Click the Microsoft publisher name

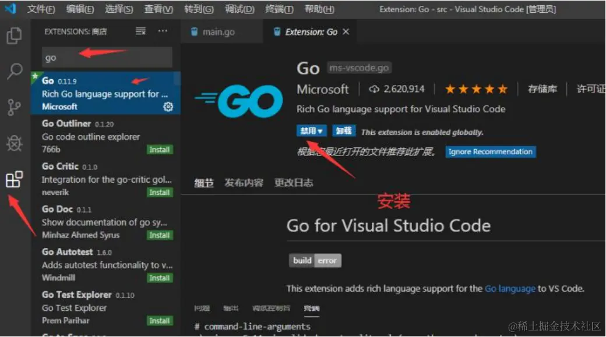pyautogui.click(x=323, y=89)
